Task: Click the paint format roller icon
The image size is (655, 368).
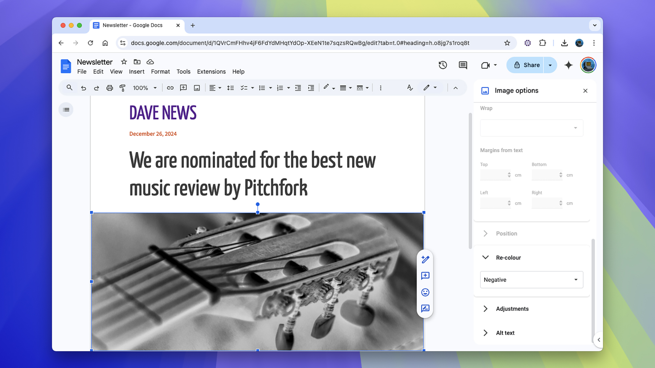Action: (x=122, y=88)
